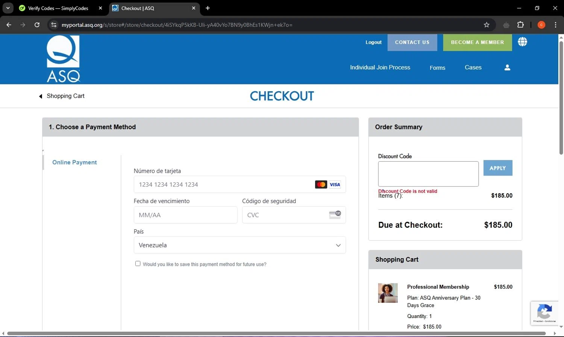564x337 pixels.
Task: Click the Due at Checkout $185.00 amount
Action: point(498,225)
